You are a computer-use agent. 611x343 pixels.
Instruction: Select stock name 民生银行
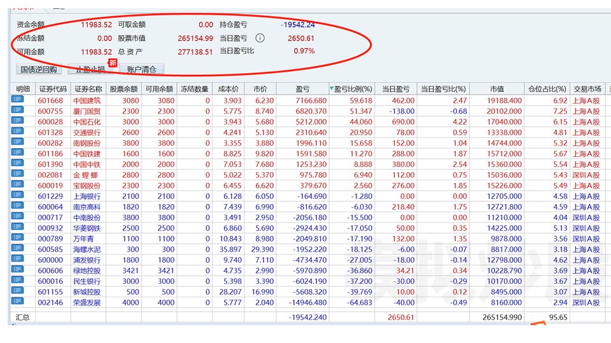pos(87,281)
